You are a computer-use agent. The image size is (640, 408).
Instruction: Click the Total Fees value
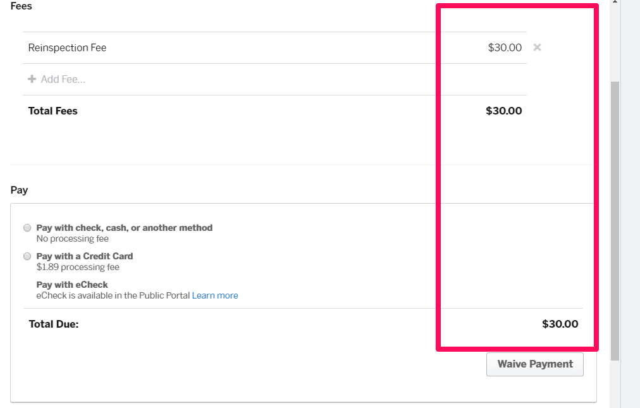click(x=503, y=111)
